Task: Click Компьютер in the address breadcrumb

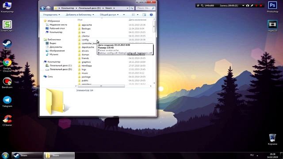Action: pyautogui.click(x=68, y=8)
